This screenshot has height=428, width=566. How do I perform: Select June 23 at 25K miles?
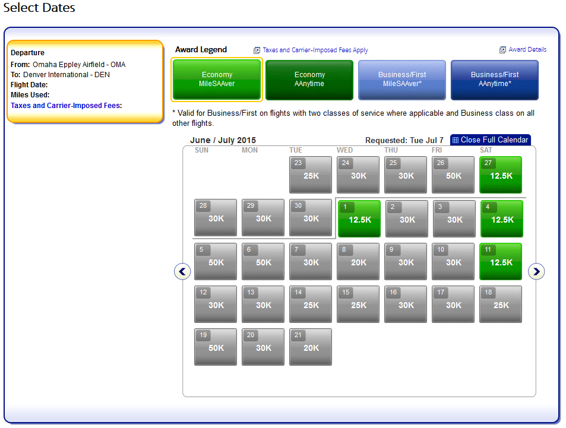[x=311, y=175]
